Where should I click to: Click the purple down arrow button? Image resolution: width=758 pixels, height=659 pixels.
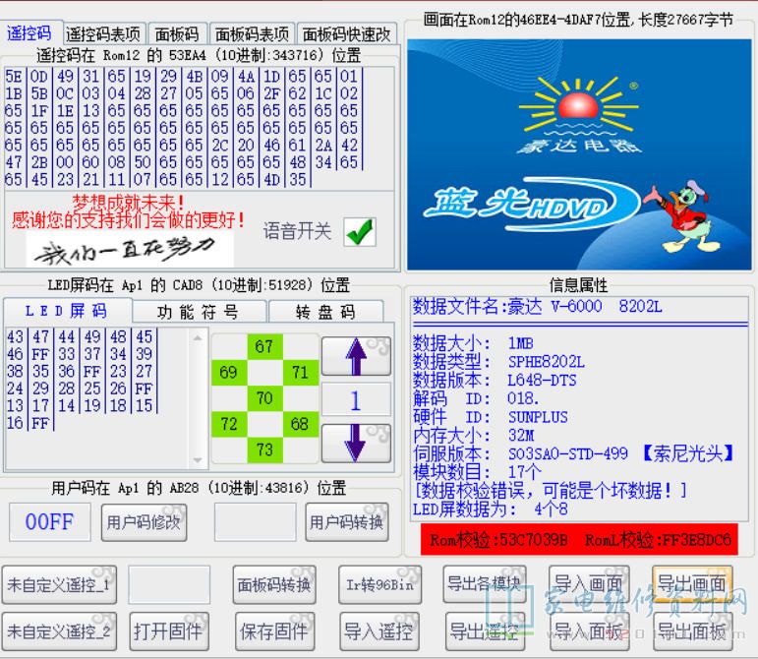pos(356,443)
